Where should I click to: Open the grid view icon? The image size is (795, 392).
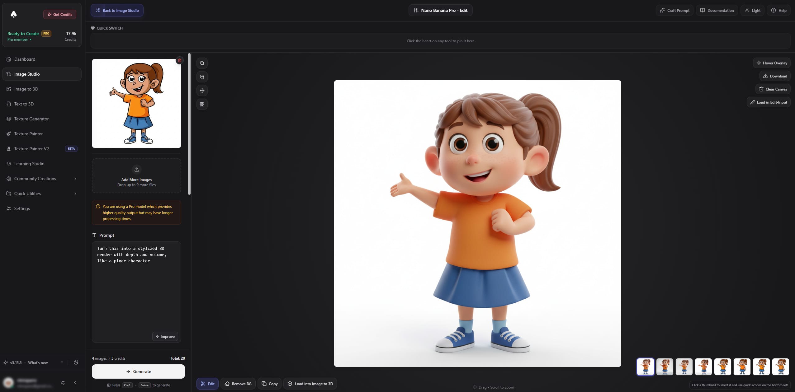point(202,104)
